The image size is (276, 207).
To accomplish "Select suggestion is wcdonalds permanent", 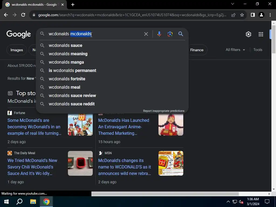I will pos(112,70).
